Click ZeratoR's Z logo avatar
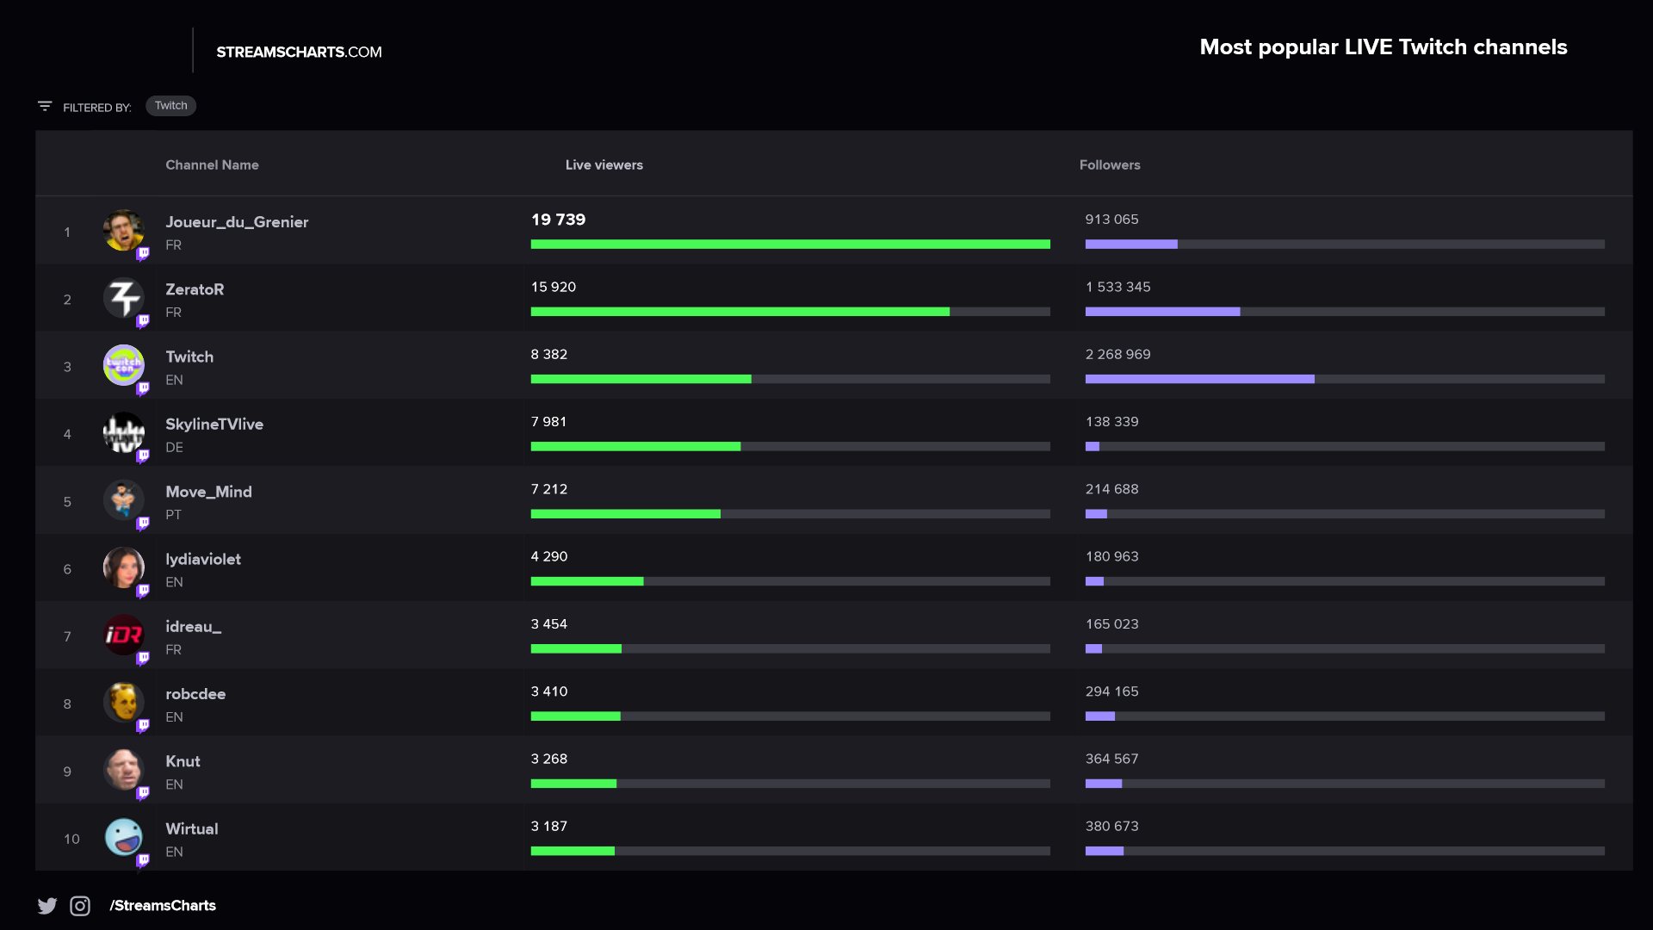1653x930 pixels. (123, 298)
